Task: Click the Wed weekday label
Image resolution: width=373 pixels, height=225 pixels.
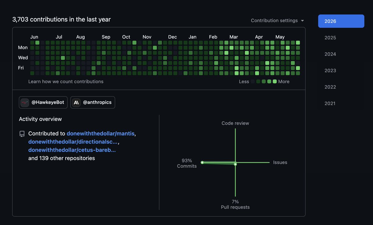Action: click(23, 58)
